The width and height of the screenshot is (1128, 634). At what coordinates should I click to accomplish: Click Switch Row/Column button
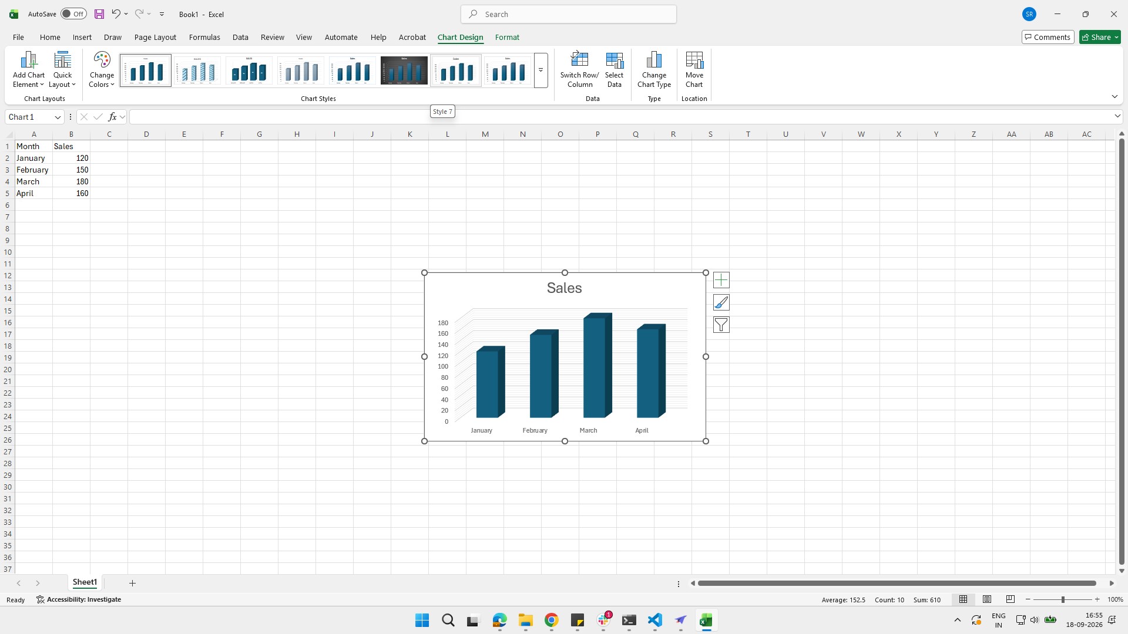(579, 69)
